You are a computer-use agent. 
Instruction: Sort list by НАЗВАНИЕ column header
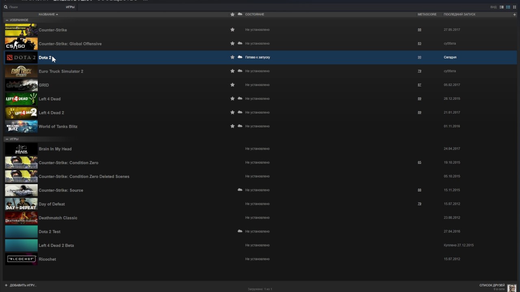(48, 14)
